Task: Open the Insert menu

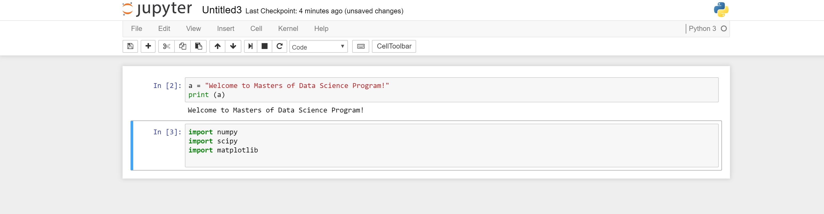Action: click(225, 29)
